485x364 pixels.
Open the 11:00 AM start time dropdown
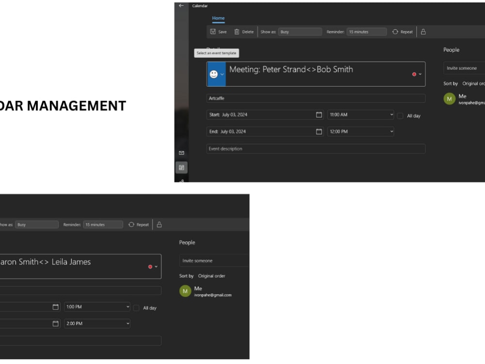pos(361,115)
